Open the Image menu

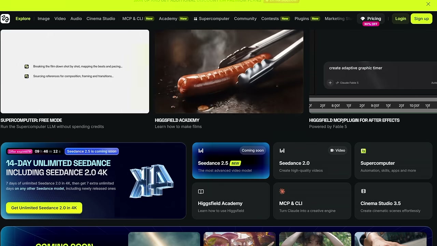(x=44, y=18)
